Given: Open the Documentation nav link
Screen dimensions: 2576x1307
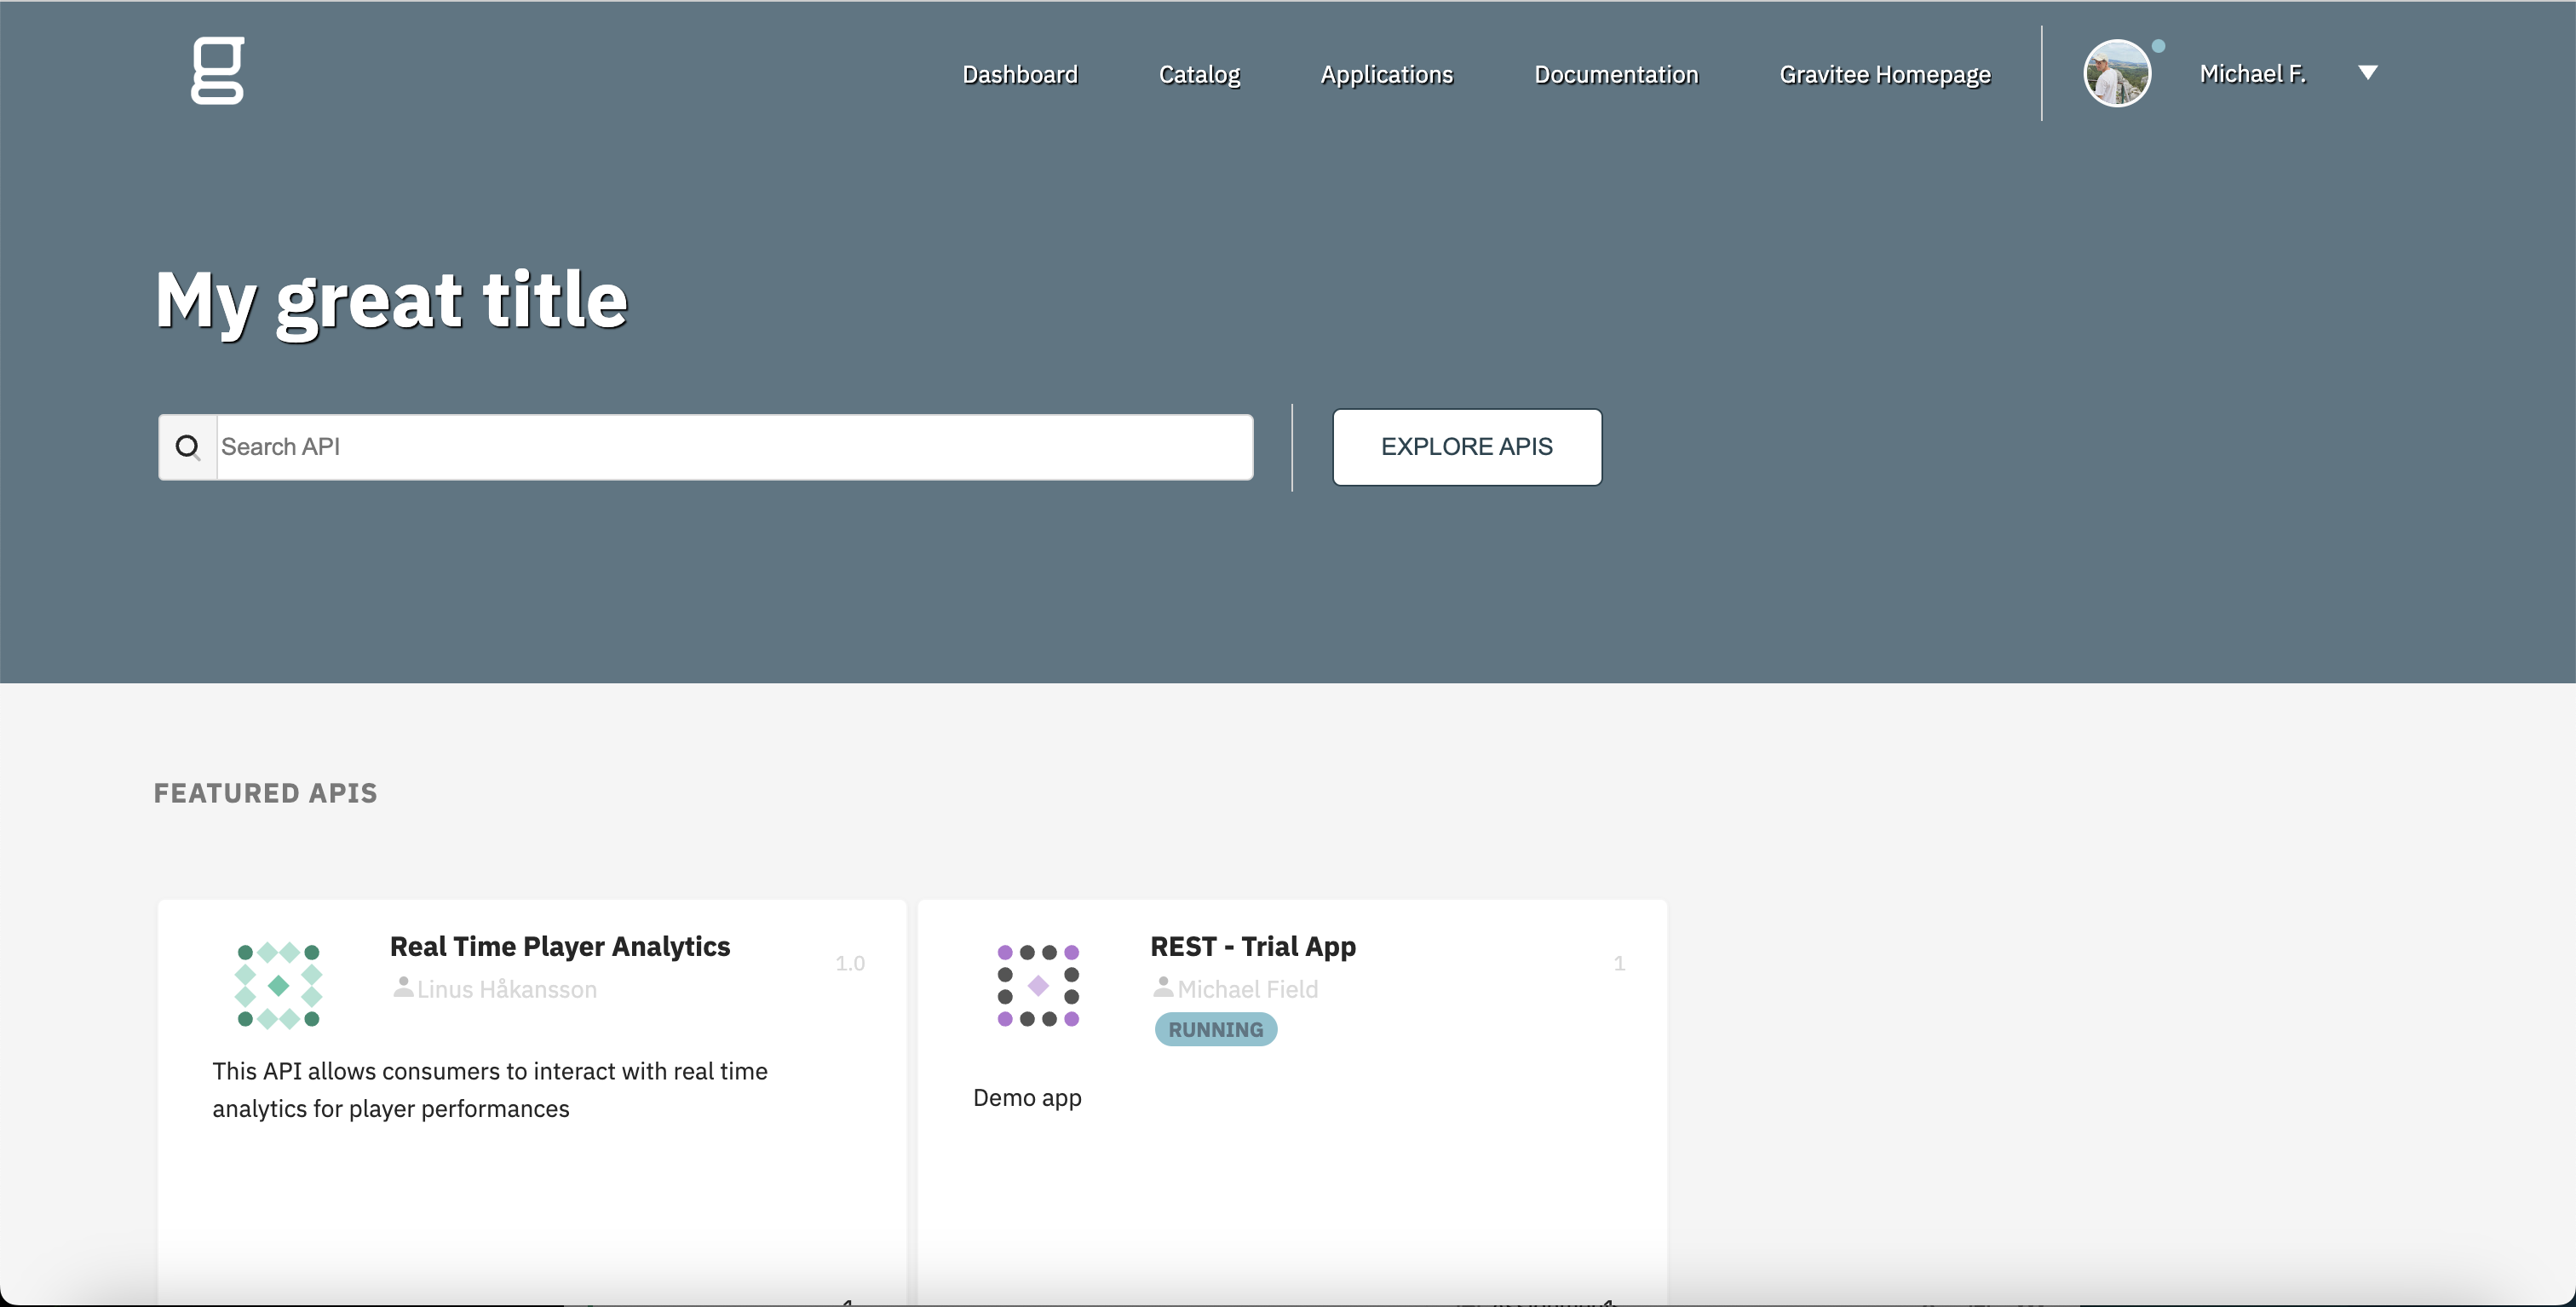Looking at the screenshot, I should pyautogui.click(x=1616, y=75).
